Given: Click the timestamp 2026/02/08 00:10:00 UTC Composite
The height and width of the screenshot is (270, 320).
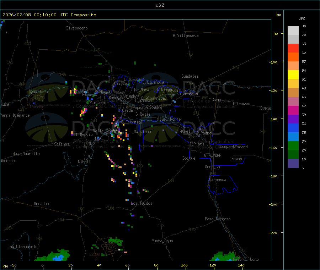Looking at the screenshot, I should pos(49,15).
